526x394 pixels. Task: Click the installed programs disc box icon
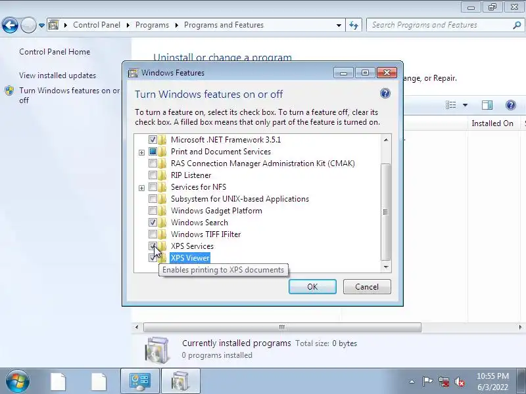tap(157, 351)
